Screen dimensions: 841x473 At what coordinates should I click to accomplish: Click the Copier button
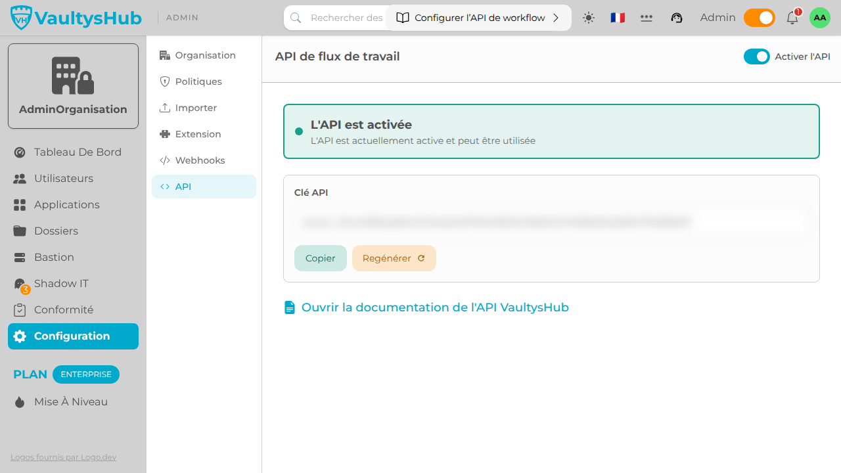click(321, 258)
